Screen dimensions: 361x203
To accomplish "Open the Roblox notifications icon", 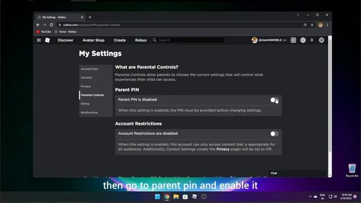I will pos(293,40).
